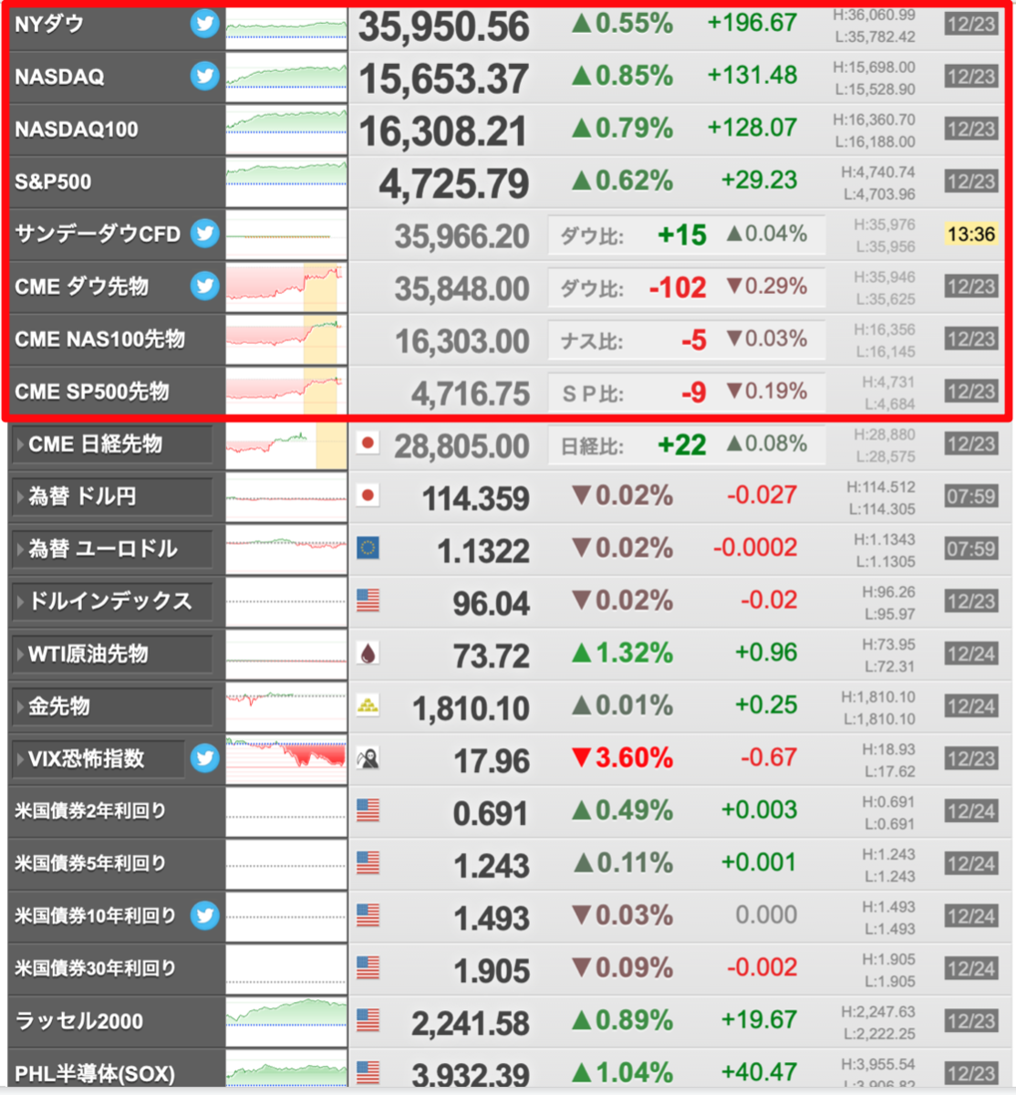Open the CME SP500先物 mini chart
This screenshot has width=1016, height=1095.
coord(286,391)
